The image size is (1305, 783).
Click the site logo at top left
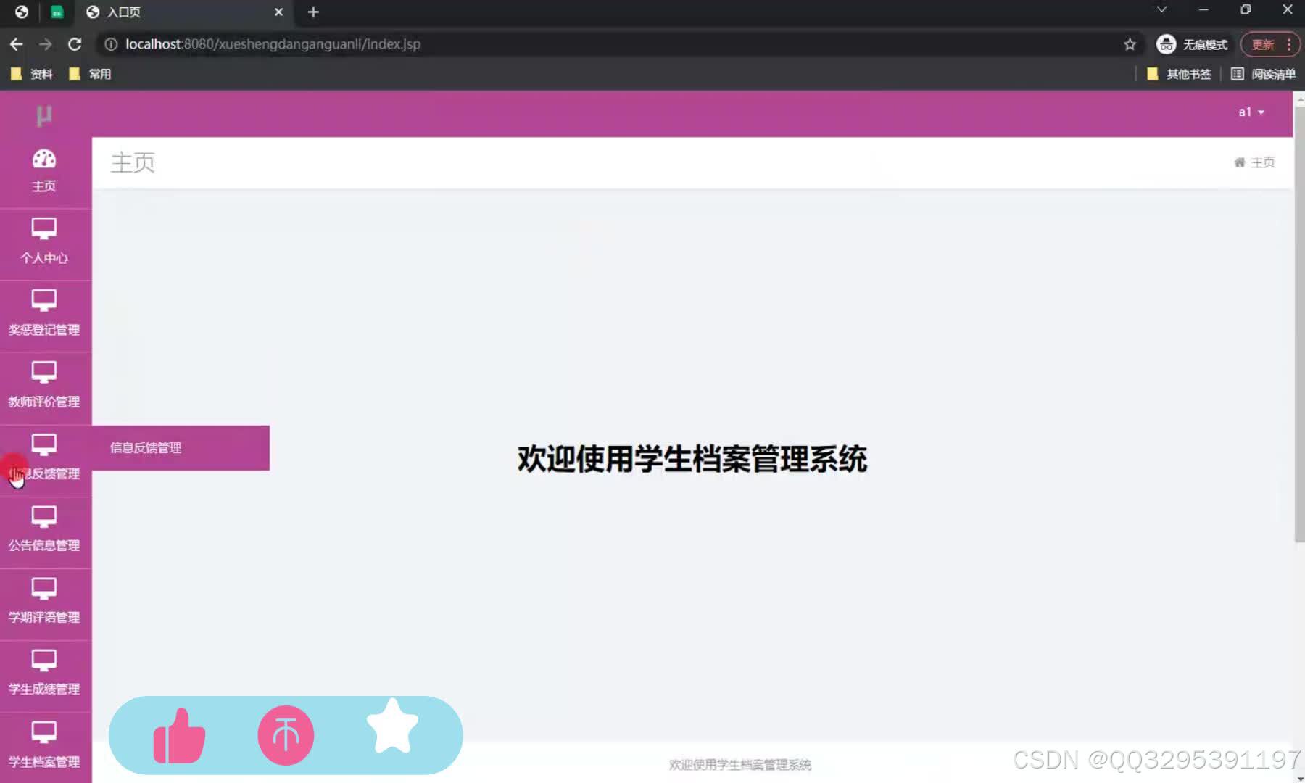(x=44, y=115)
